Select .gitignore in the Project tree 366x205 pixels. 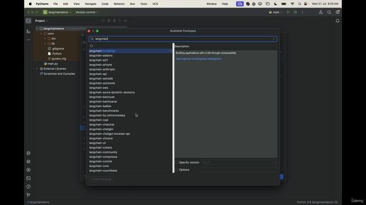(58, 48)
